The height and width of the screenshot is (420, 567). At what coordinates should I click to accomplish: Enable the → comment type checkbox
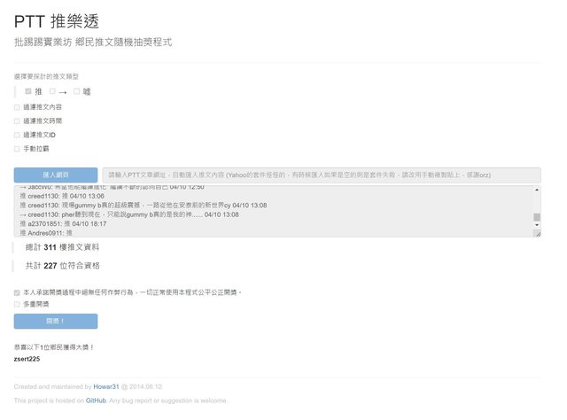[53, 91]
